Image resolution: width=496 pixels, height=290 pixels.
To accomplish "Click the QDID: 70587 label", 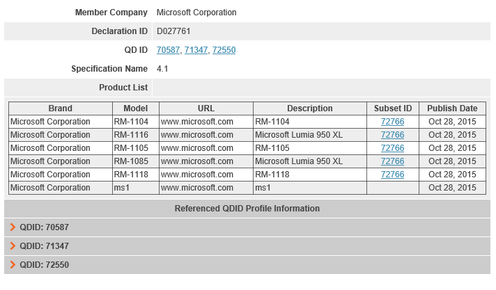I will tap(45, 227).
